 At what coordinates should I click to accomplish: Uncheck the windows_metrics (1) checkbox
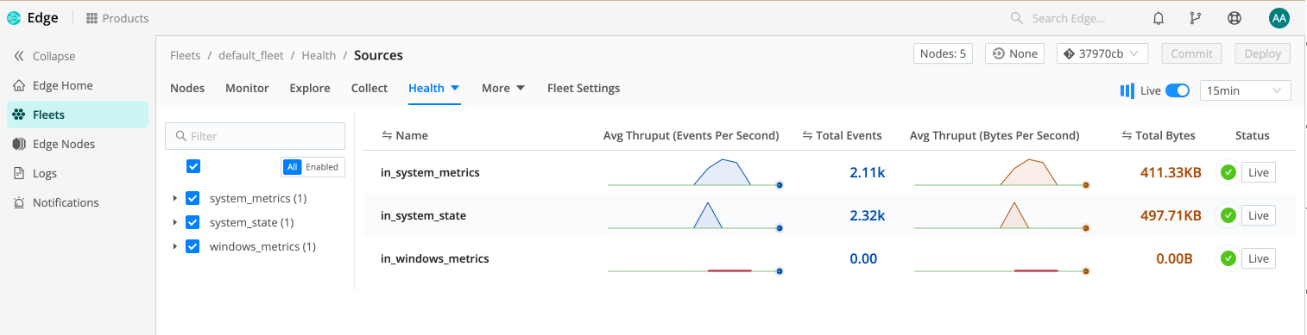coord(193,246)
